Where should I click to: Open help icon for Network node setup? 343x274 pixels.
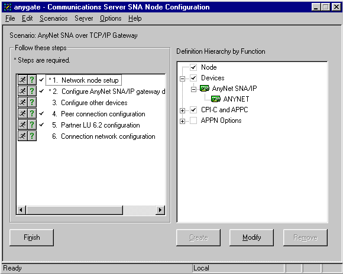point(32,80)
